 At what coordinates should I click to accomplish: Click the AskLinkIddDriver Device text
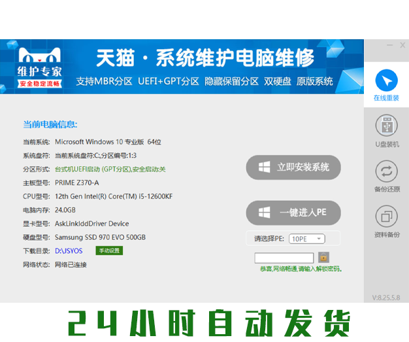click(92, 224)
